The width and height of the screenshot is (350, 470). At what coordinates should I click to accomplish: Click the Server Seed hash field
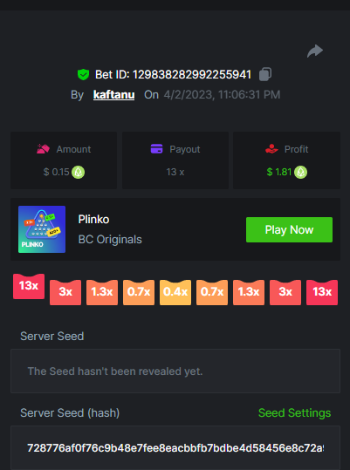(175, 448)
